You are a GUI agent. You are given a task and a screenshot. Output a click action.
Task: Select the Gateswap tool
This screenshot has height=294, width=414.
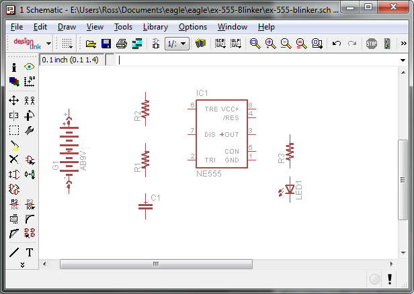(14, 189)
